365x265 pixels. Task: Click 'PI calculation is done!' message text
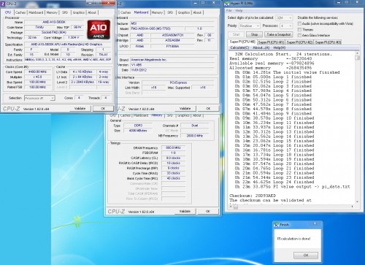tap(293, 239)
